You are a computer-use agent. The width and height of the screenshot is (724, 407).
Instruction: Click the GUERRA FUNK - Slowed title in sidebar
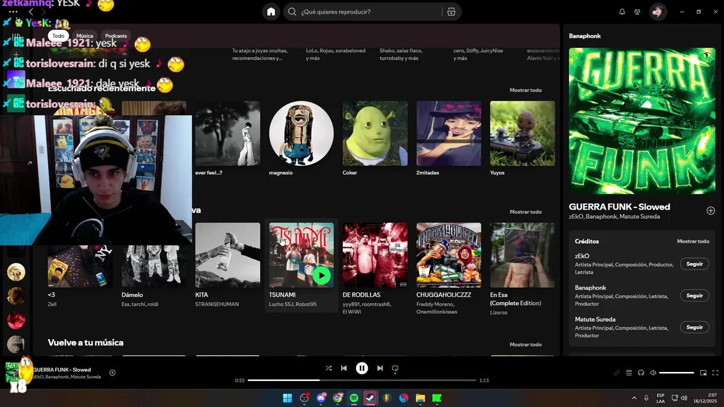(619, 207)
